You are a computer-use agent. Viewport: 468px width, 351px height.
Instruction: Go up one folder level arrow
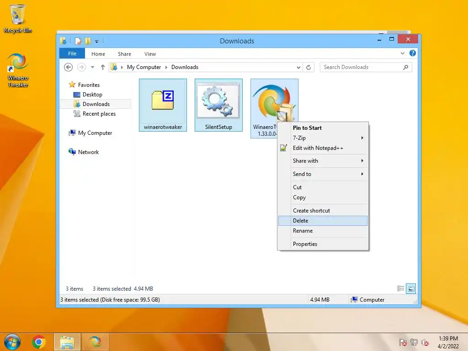(x=103, y=67)
